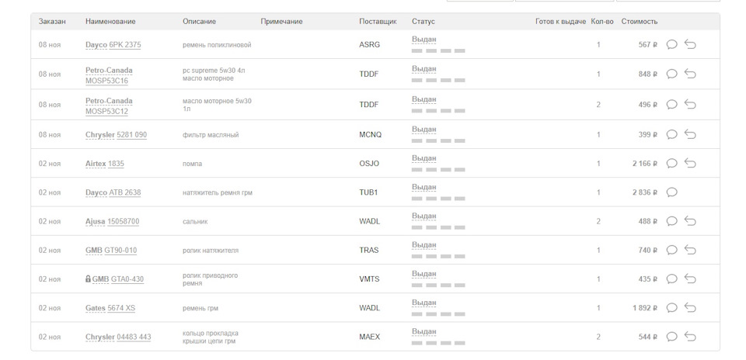Open Gates 5674 XS part number link

(120, 308)
